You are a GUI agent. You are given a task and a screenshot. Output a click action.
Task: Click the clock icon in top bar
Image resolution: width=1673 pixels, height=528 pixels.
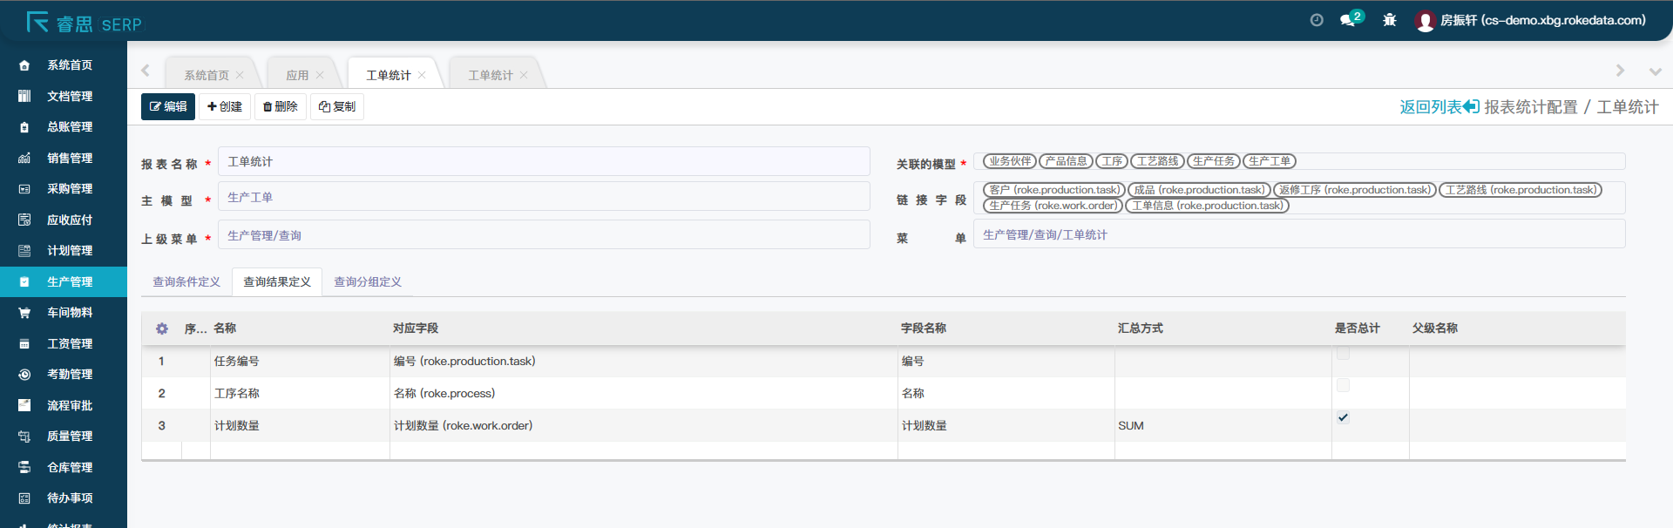(x=1317, y=20)
